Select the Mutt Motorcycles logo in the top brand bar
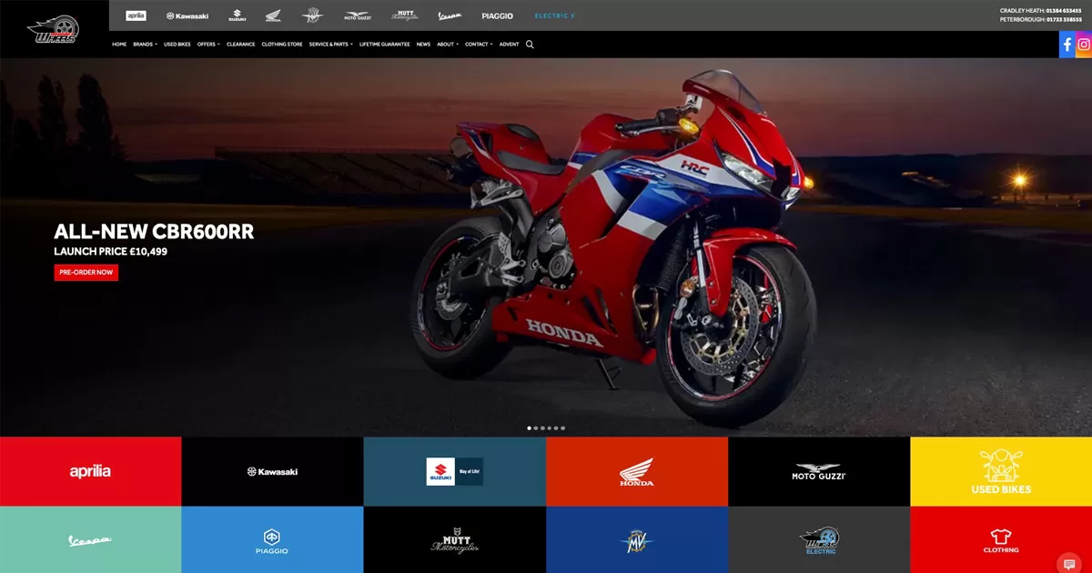Screen dimensions: 1092x573 click(x=405, y=15)
